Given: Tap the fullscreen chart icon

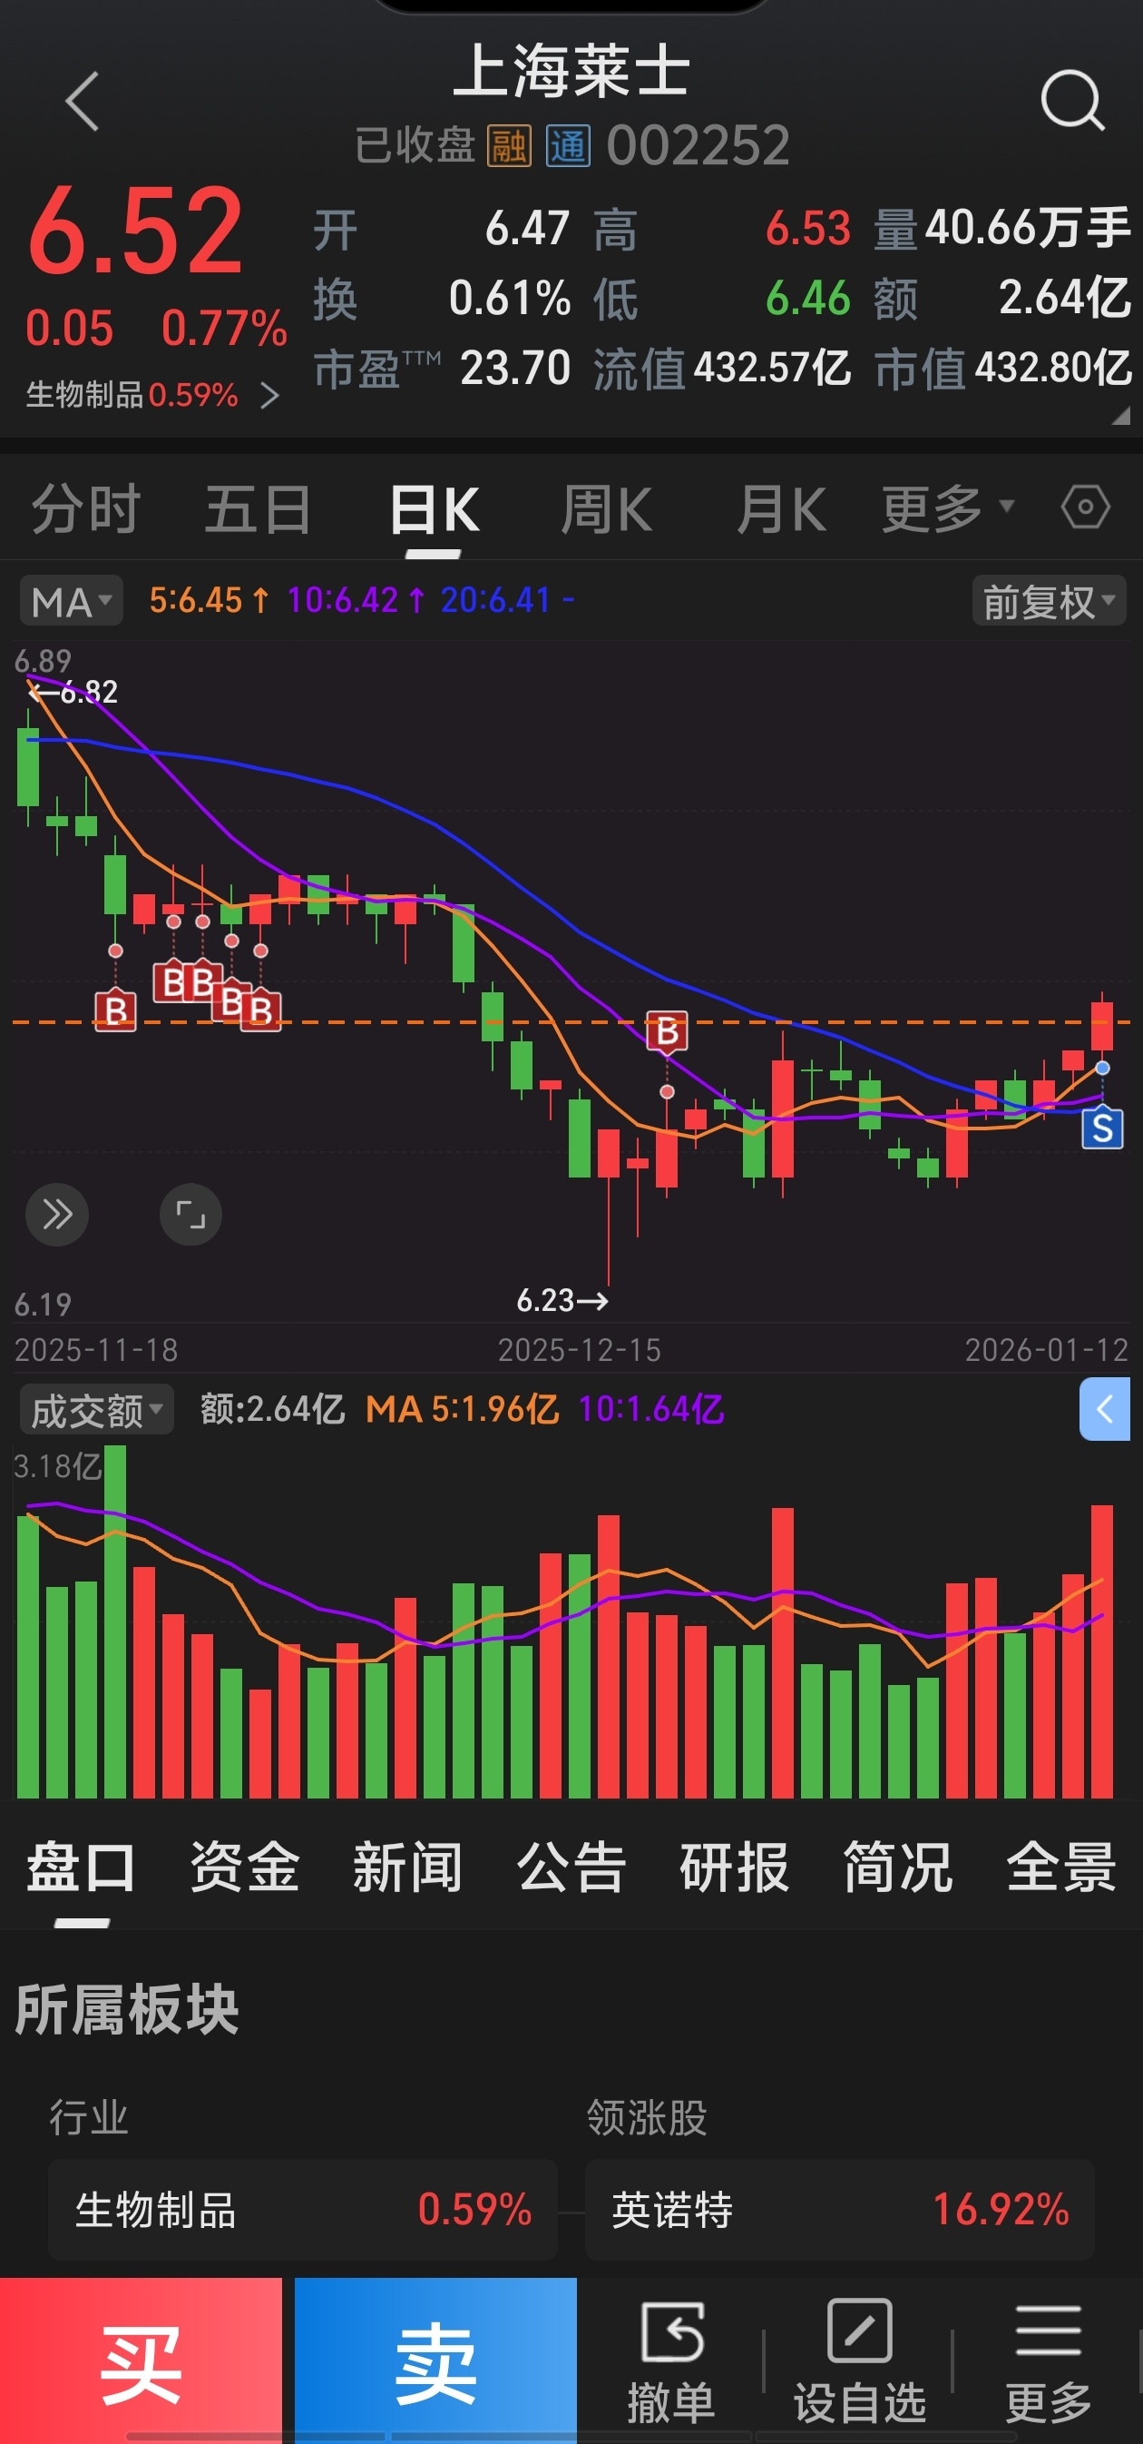Looking at the screenshot, I should pyautogui.click(x=190, y=1214).
